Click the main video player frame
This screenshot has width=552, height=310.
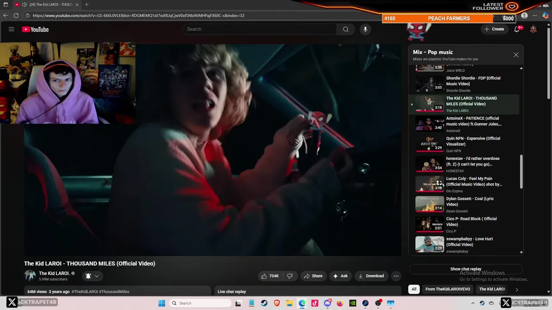coord(213,149)
